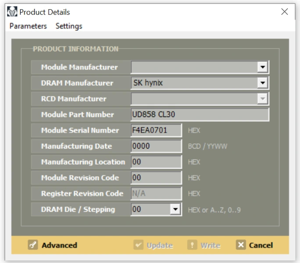
Task: Select the Manufacturing Date input field
Action: pyautogui.click(x=156, y=146)
